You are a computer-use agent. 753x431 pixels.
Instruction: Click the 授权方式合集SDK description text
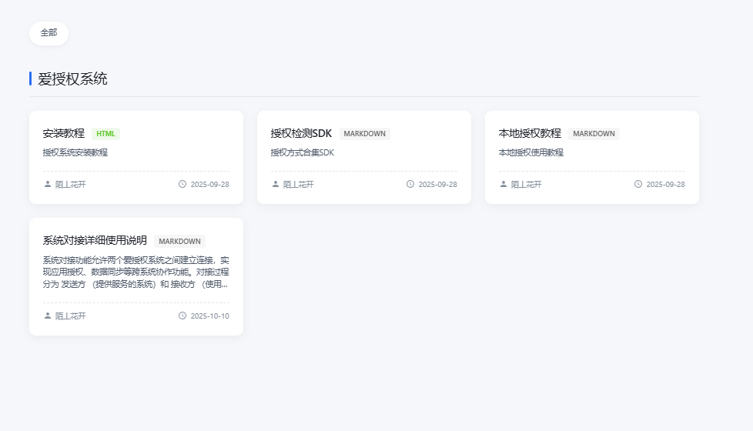point(303,152)
